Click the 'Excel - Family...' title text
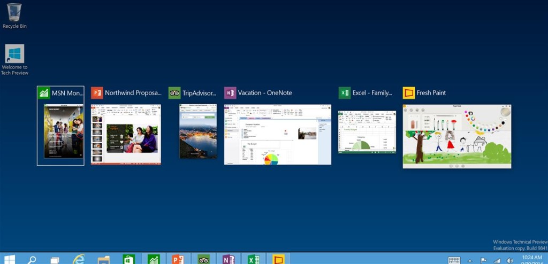This screenshot has height=264, width=548. tap(372, 93)
